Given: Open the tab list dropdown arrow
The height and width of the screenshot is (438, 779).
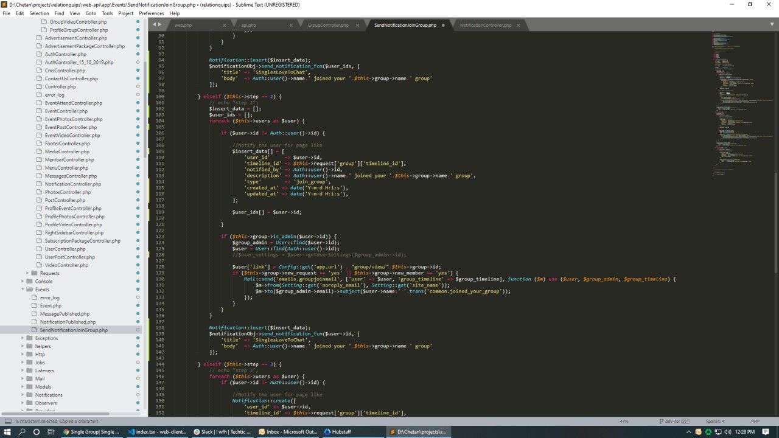Looking at the screenshot, I should (x=773, y=24).
